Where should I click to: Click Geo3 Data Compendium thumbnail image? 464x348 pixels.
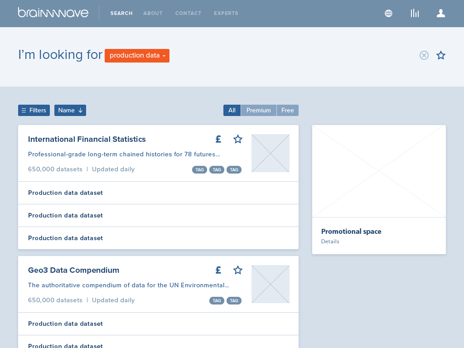(271, 284)
